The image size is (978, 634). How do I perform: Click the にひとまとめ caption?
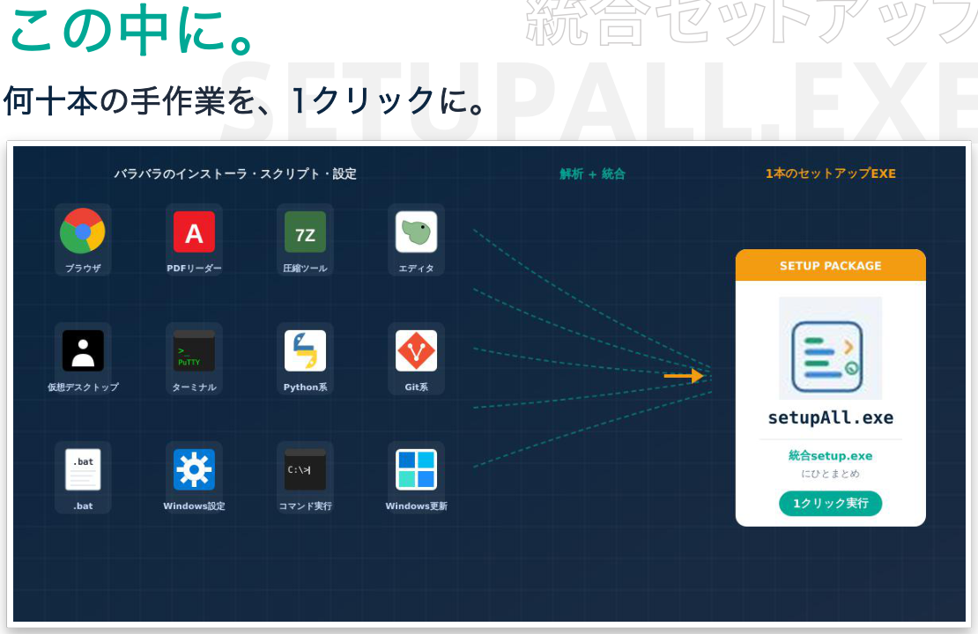[x=830, y=474]
